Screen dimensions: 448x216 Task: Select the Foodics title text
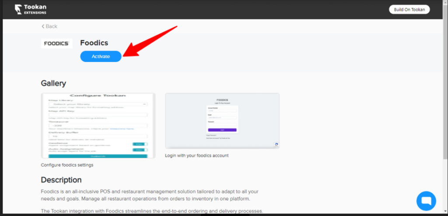(94, 43)
